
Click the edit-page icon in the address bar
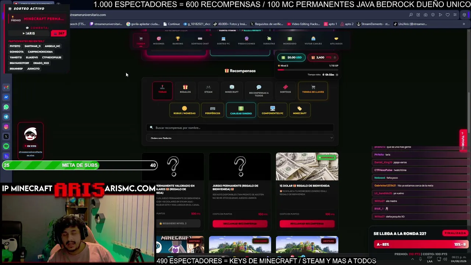[x=418, y=15]
